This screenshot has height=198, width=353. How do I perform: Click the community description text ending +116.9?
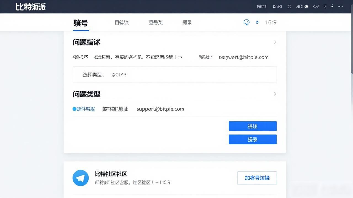click(x=133, y=182)
